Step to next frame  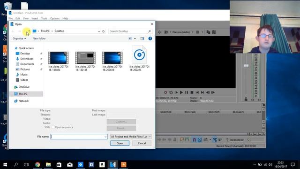[213, 92]
